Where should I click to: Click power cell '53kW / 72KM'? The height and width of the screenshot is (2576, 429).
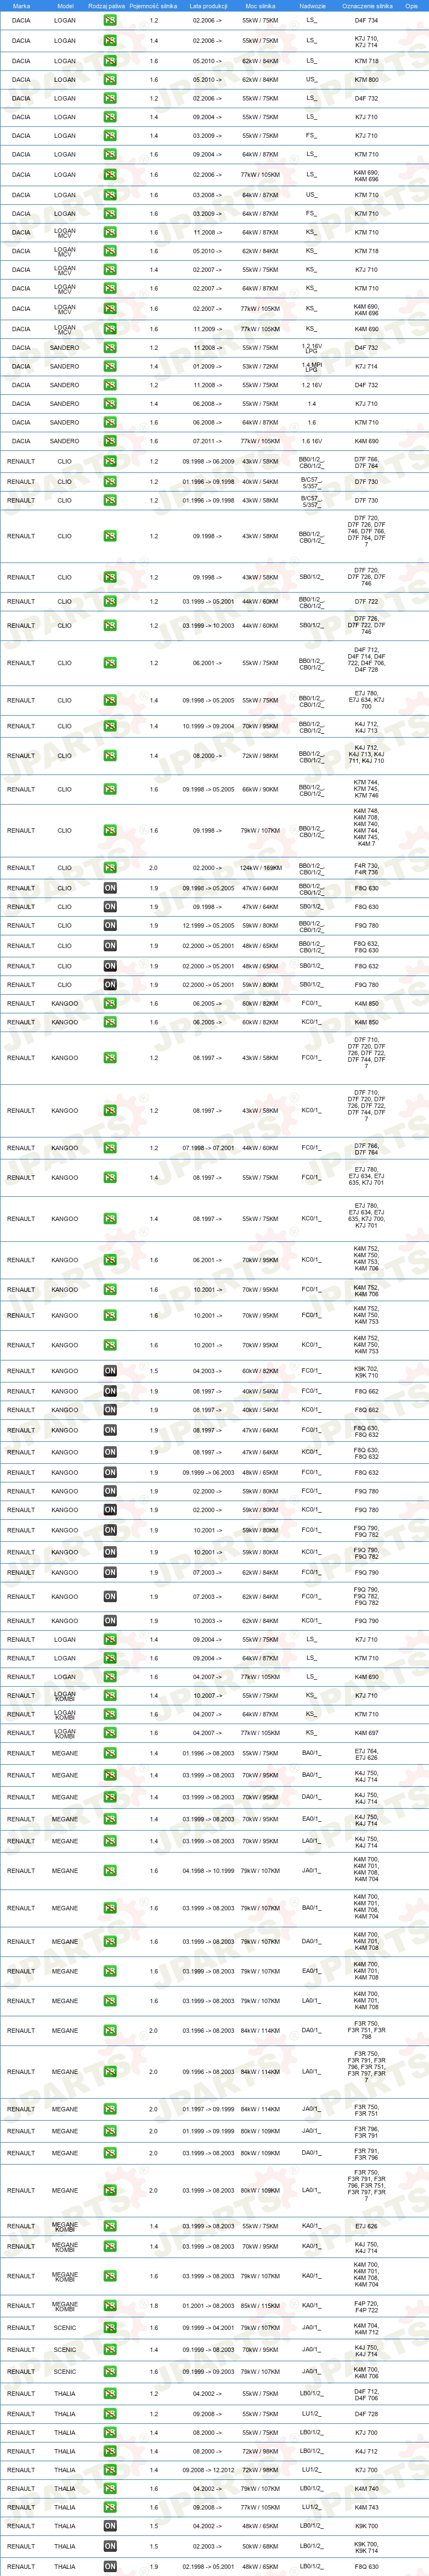coord(261,366)
